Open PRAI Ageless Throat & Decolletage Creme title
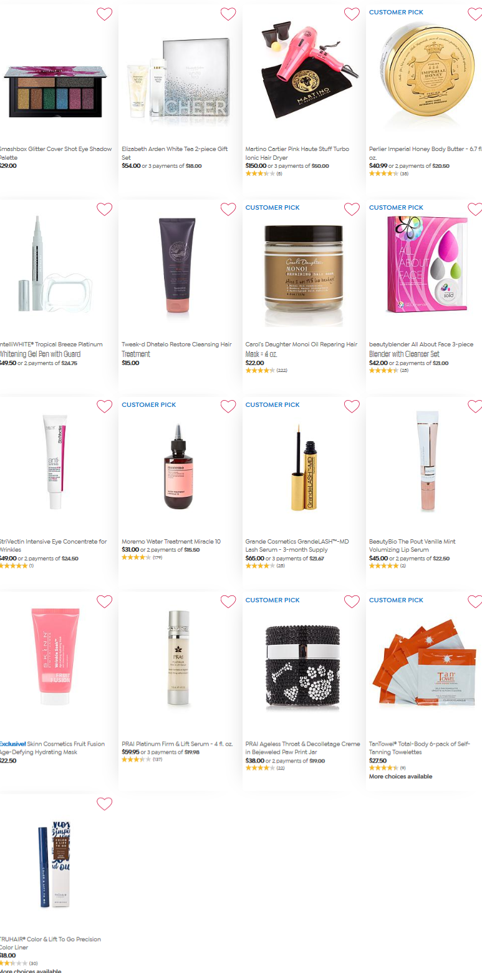Viewport: 482px width, 973px height. (302, 748)
